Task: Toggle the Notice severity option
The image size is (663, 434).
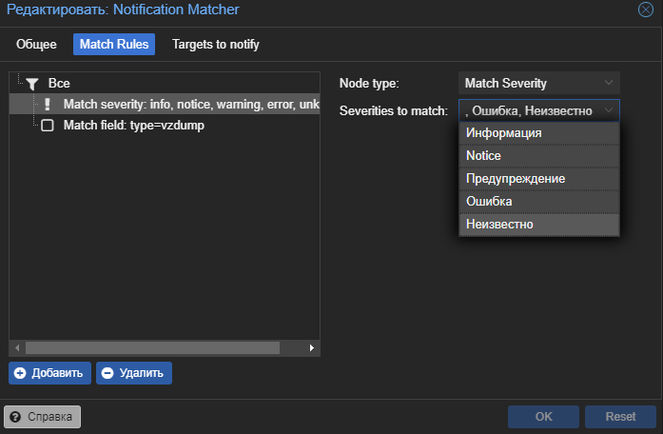Action: click(538, 155)
